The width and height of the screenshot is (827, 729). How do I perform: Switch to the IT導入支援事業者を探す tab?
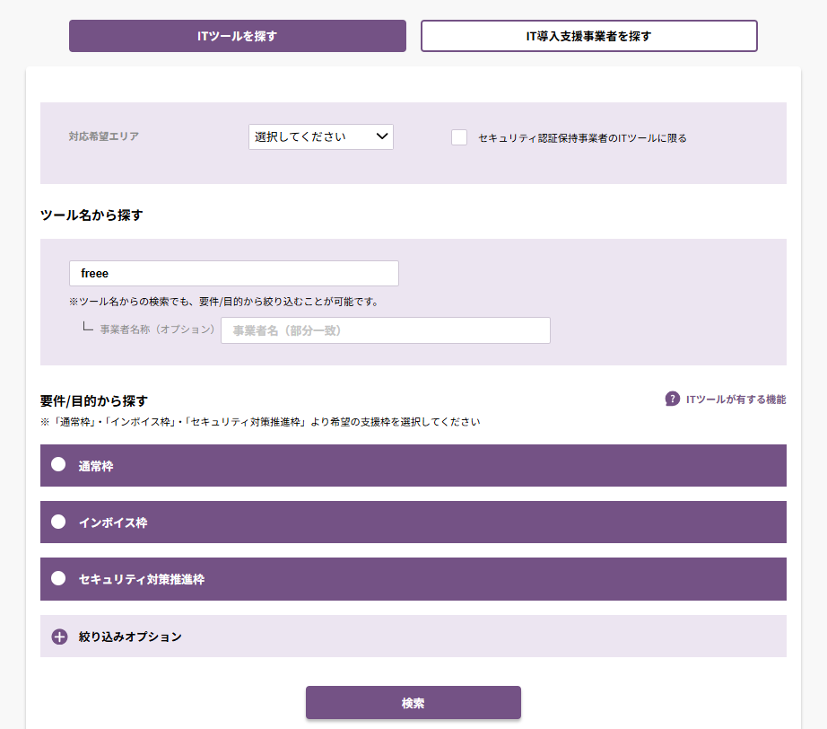(588, 36)
